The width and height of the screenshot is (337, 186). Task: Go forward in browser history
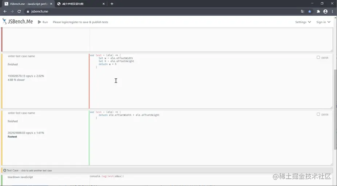[12, 11]
